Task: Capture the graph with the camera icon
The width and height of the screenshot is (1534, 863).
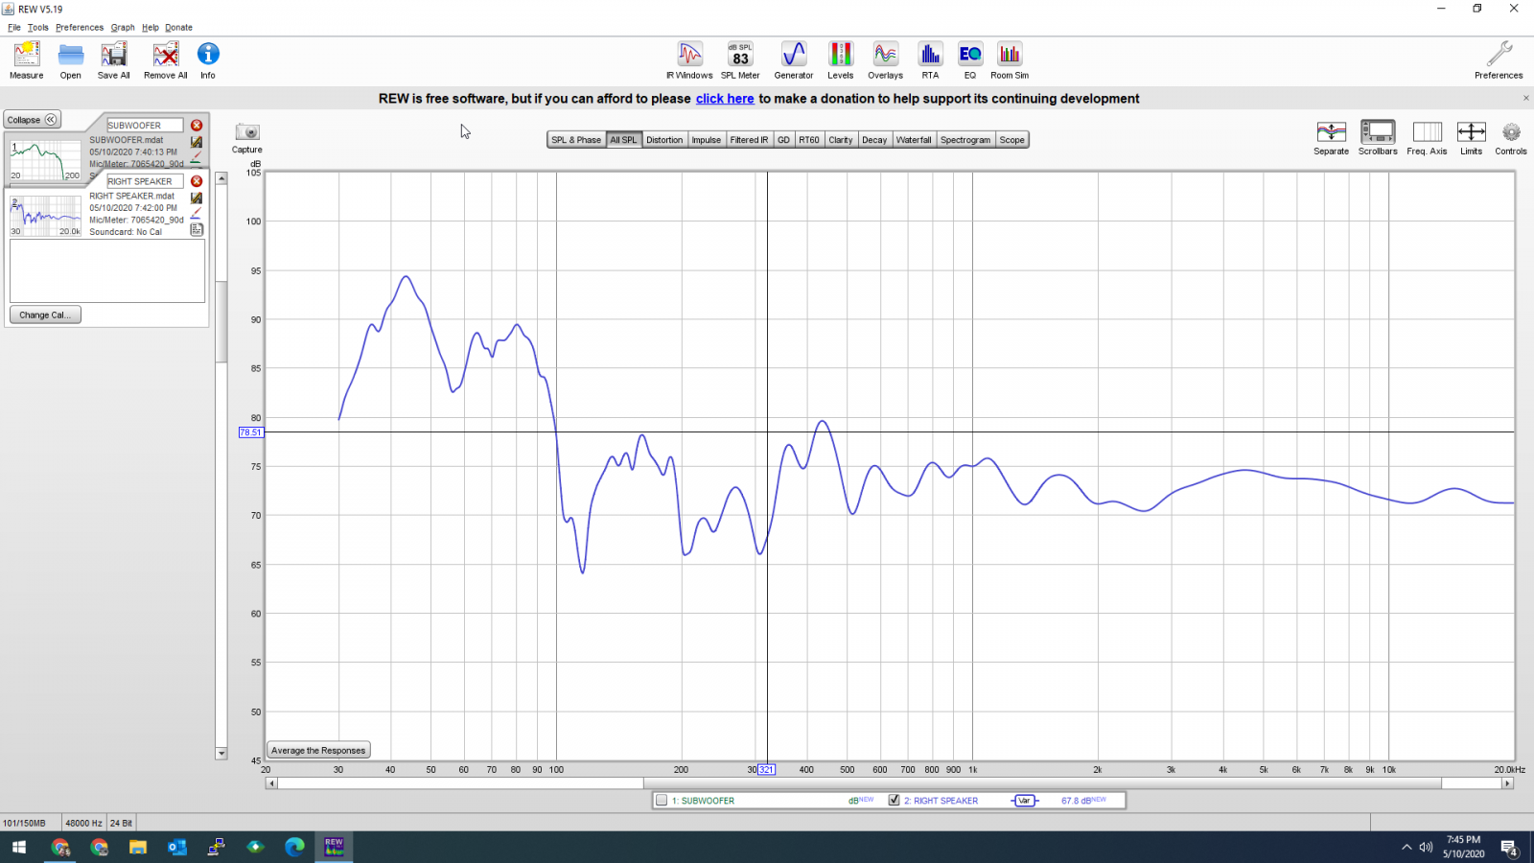Action: (247, 132)
